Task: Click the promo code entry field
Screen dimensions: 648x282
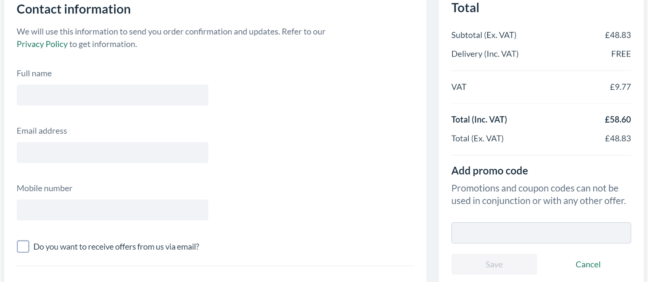Action: (x=541, y=233)
